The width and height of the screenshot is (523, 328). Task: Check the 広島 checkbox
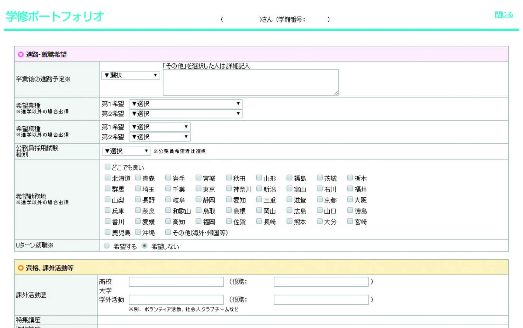coord(289,210)
